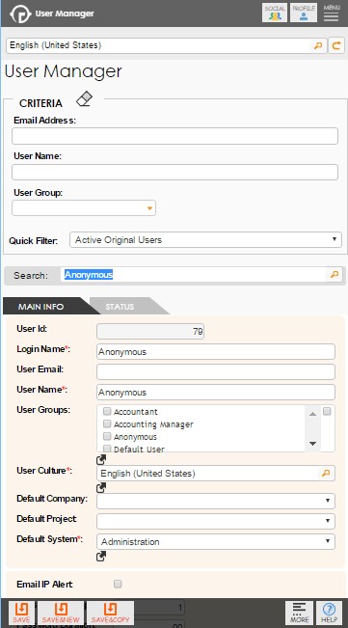Open the Profile panel
The width and height of the screenshot is (348, 628).
pos(304,13)
